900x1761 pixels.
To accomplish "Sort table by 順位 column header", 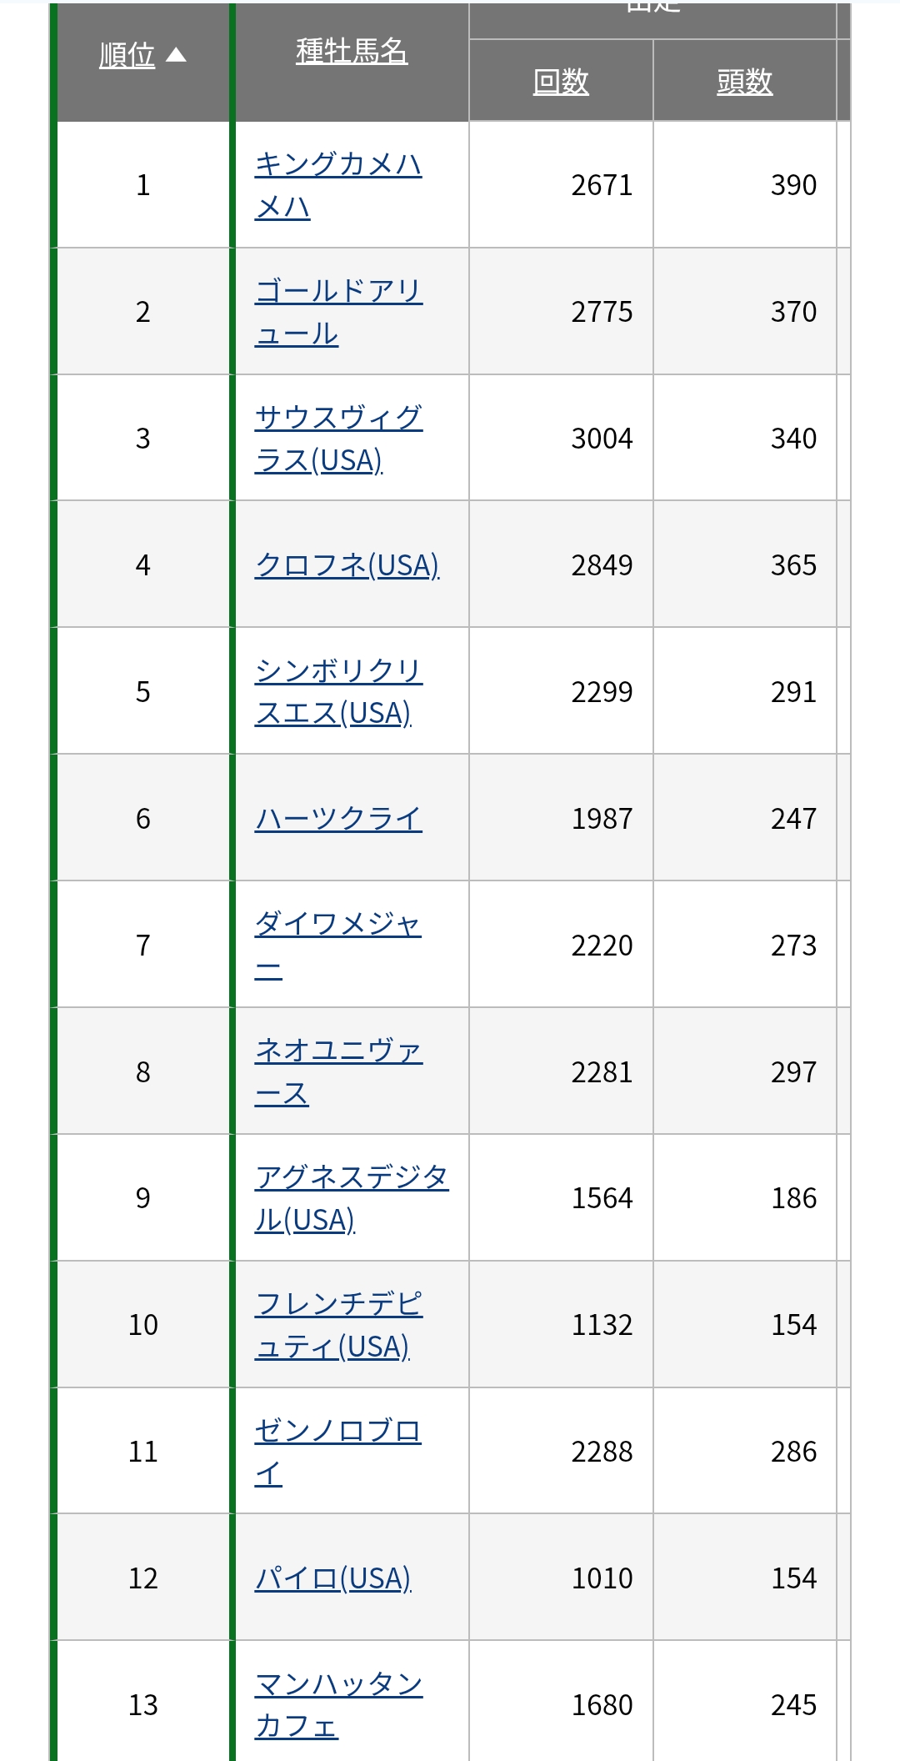I will (127, 56).
